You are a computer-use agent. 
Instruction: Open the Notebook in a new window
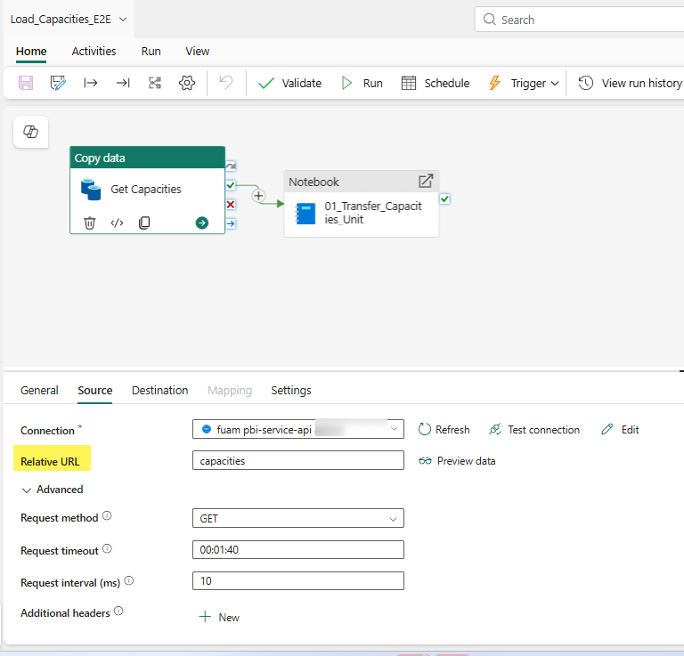(426, 181)
